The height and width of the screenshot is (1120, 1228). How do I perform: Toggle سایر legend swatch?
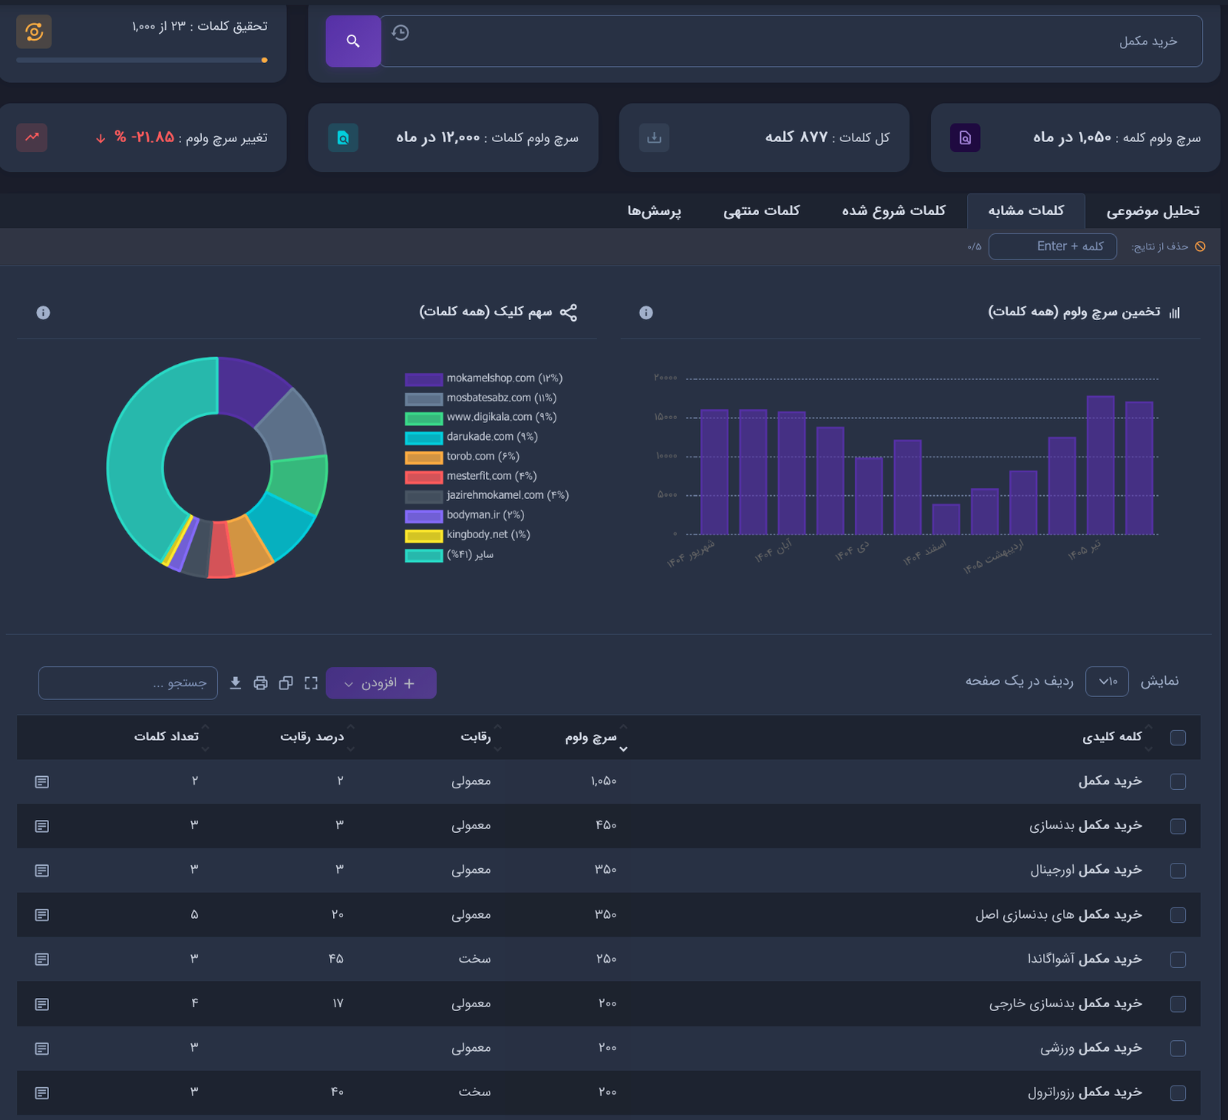coord(424,556)
